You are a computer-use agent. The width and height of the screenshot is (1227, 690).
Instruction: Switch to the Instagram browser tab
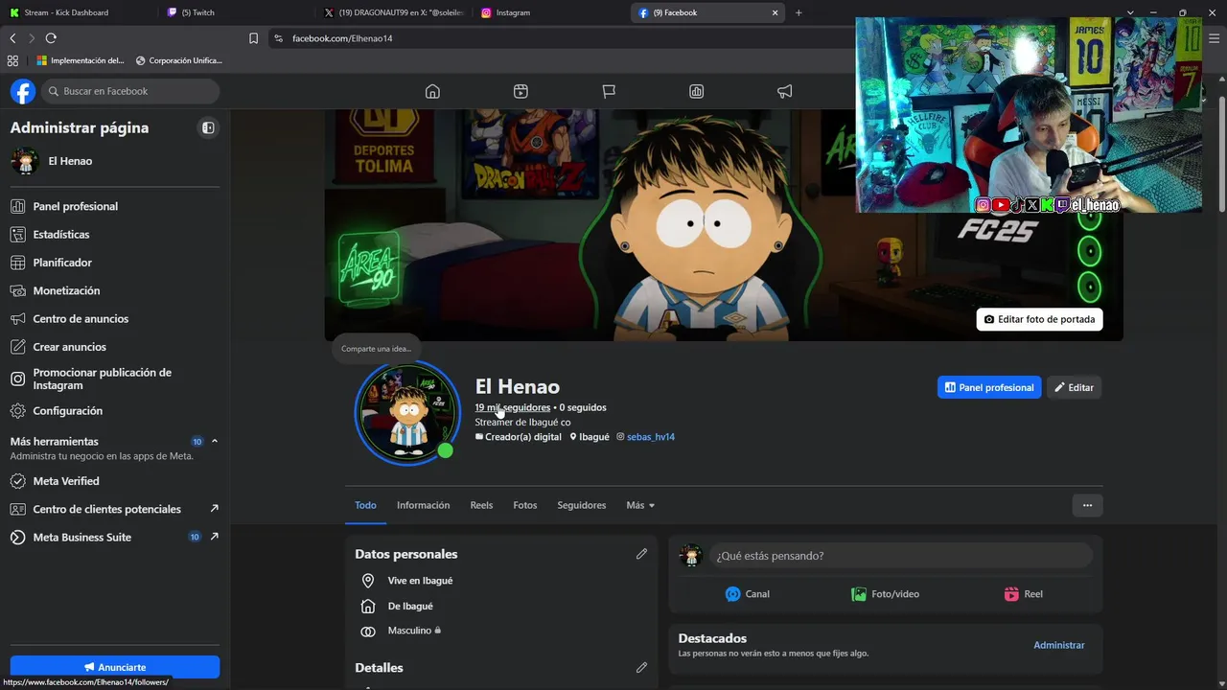(x=550, y=12)
